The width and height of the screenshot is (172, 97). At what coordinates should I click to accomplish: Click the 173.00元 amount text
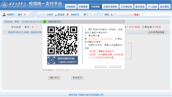[134, 27]
